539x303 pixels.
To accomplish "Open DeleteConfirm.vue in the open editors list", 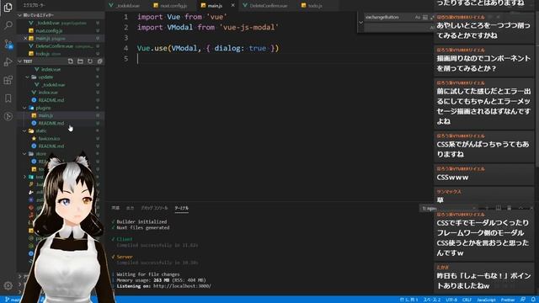I will [x=61, y=46].
